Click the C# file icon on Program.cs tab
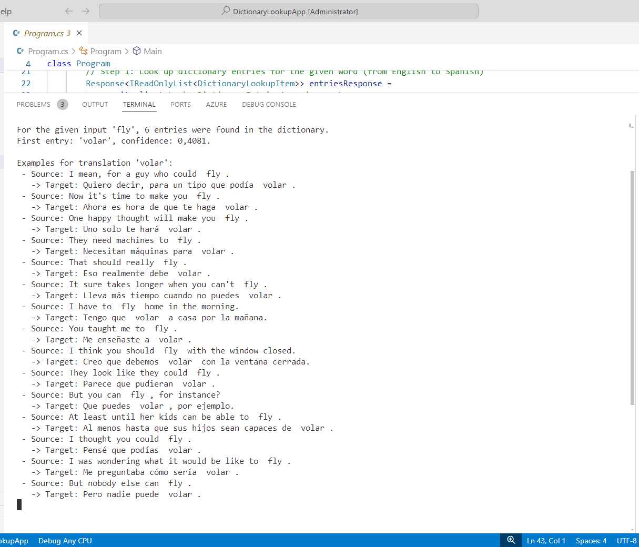The image size is (639, 547). tap(17, 33)
